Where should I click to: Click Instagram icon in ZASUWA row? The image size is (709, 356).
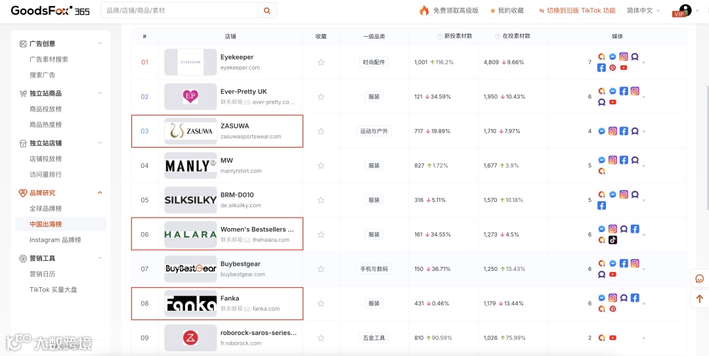[612, 131]
